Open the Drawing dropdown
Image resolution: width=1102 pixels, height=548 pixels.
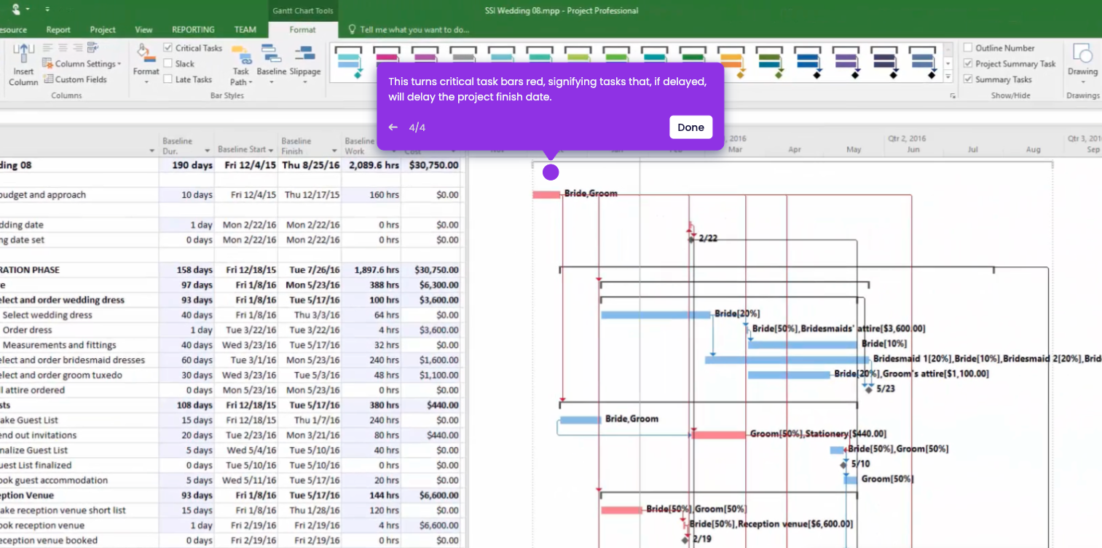click(1082, 64)
